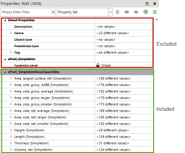This screenshot has width=185, height=153.
Task: Expand the Name property row
Action: 11,33
